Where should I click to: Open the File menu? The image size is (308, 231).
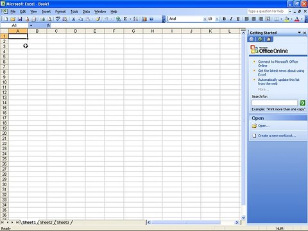(x=13, y=12)
